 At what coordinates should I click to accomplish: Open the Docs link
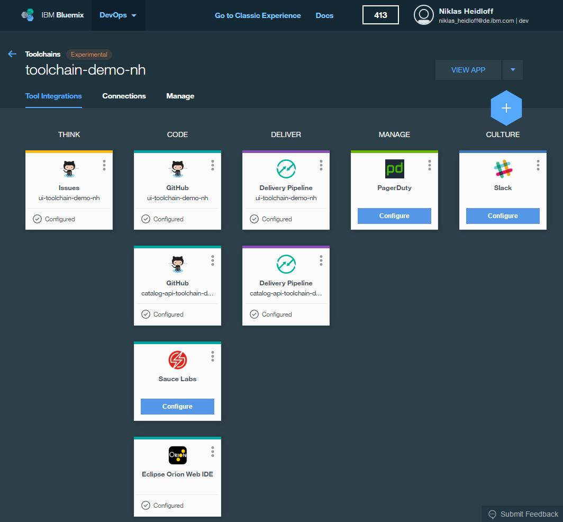(324, 15)
